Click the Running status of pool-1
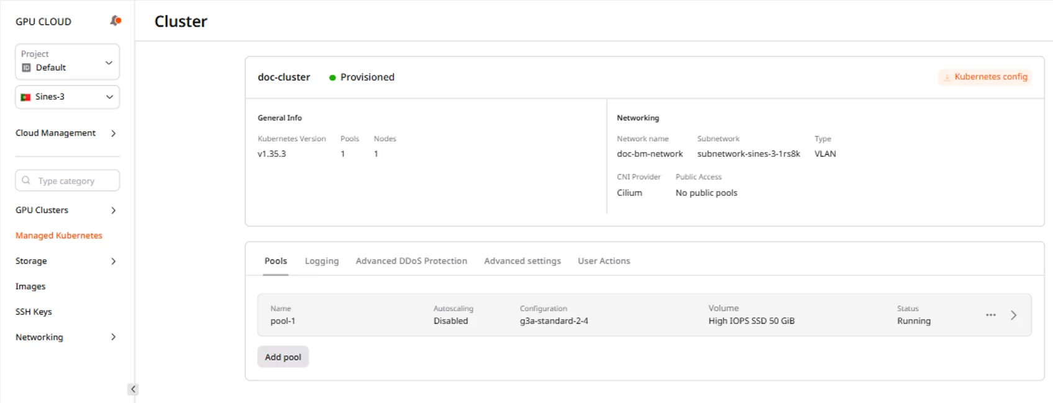The height and width of the screenshot is (403, 1053). (x=914, y=321)
